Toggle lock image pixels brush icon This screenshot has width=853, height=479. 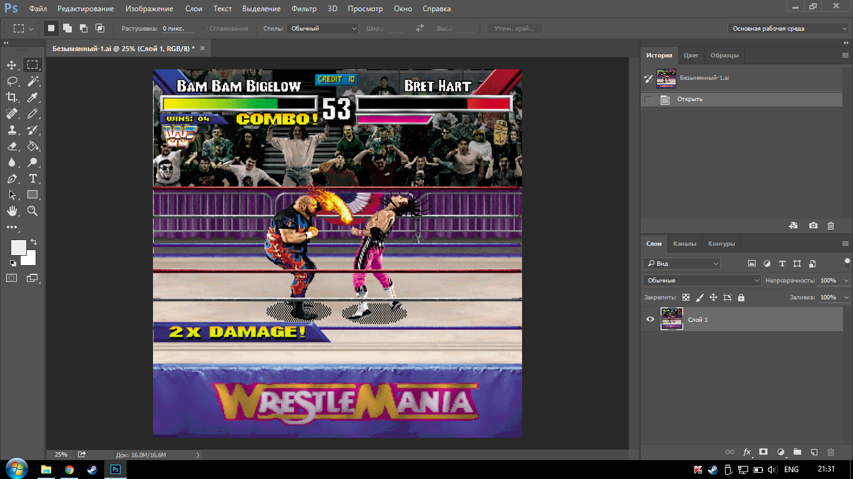coord(699,298)
